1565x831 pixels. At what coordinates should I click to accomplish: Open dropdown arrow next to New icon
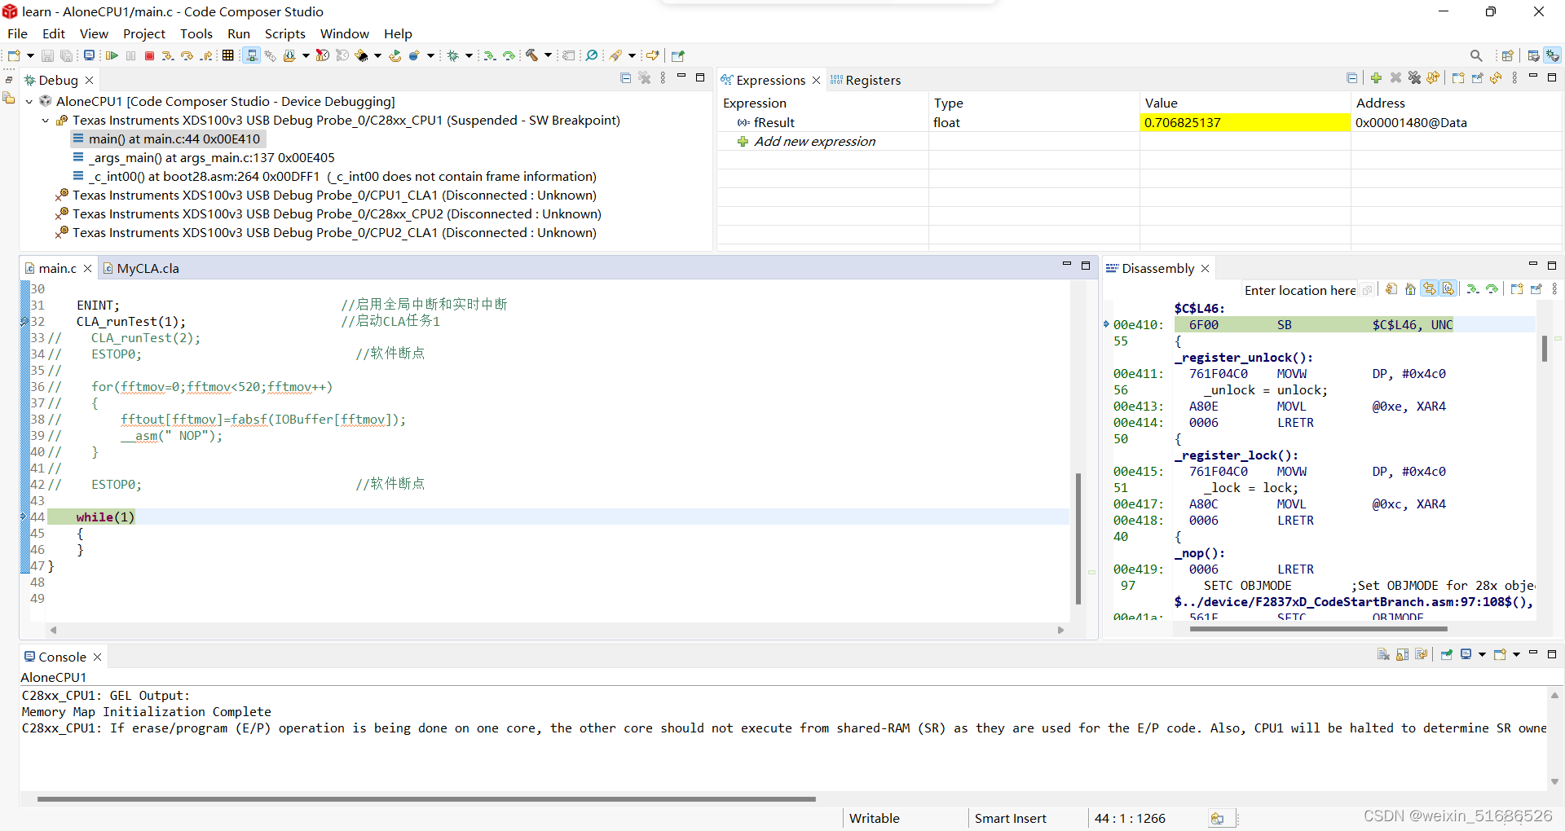click(30, 55)
